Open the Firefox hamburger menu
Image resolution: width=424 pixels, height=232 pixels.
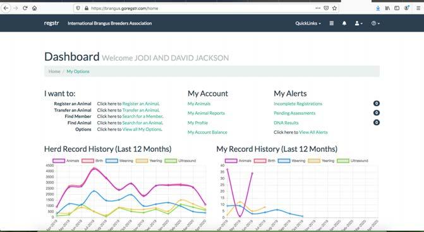point(418,8)
